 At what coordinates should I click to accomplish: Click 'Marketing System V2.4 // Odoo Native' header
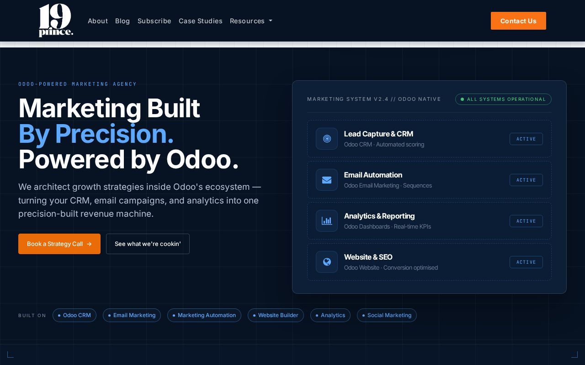pos(374,99)
